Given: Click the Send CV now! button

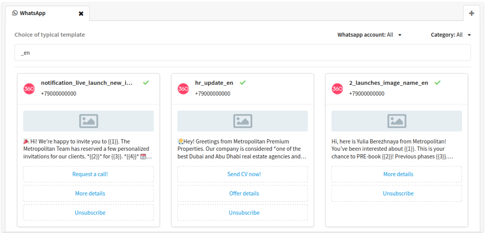Looking at the screenshot, I should click(x=242, y=174).
